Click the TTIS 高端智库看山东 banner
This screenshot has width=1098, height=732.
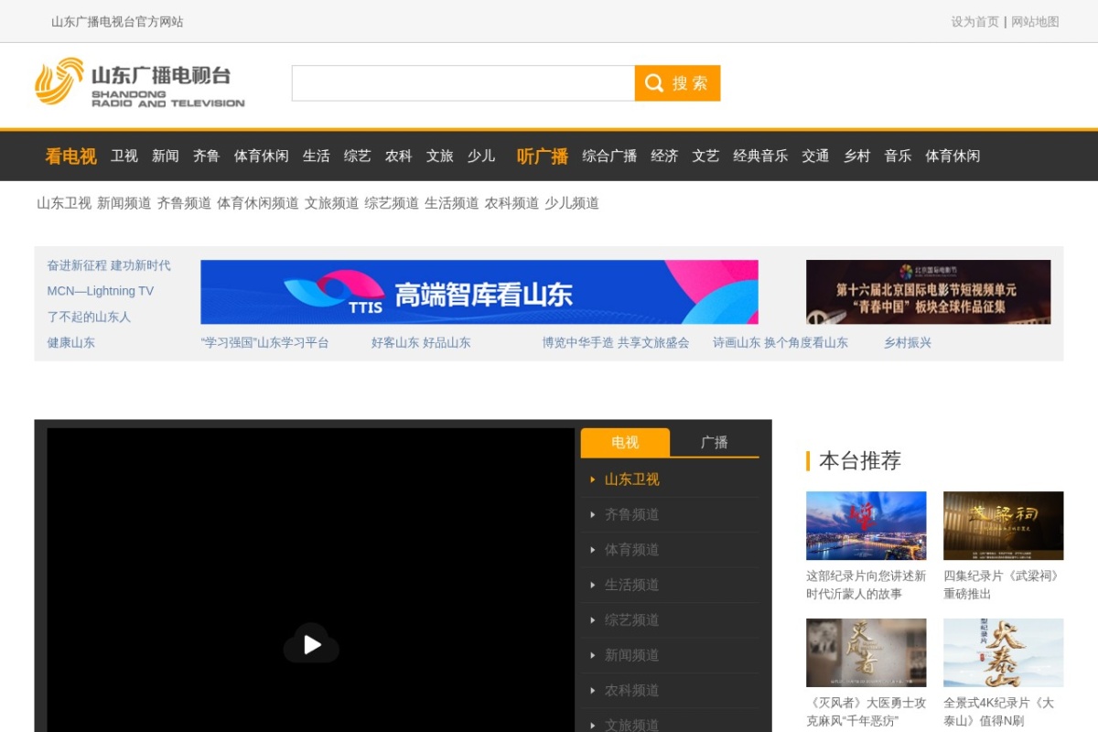pos(479,292)
